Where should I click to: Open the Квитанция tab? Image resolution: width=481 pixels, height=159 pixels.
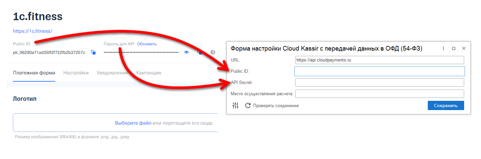pos(149,73)
